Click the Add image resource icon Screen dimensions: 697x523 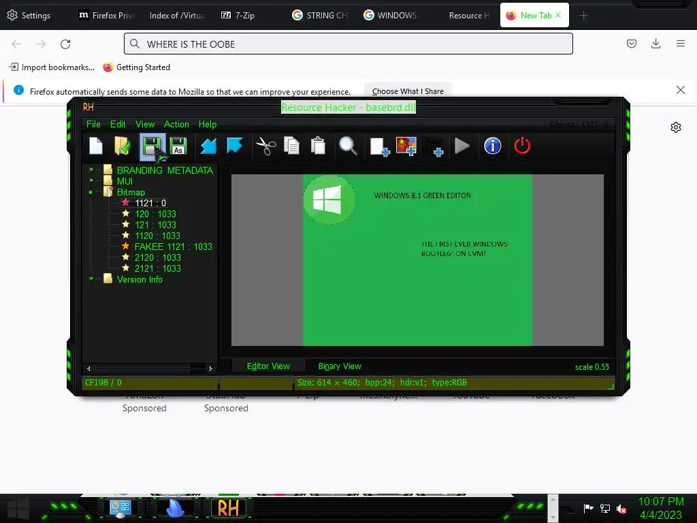pos(406,146)
